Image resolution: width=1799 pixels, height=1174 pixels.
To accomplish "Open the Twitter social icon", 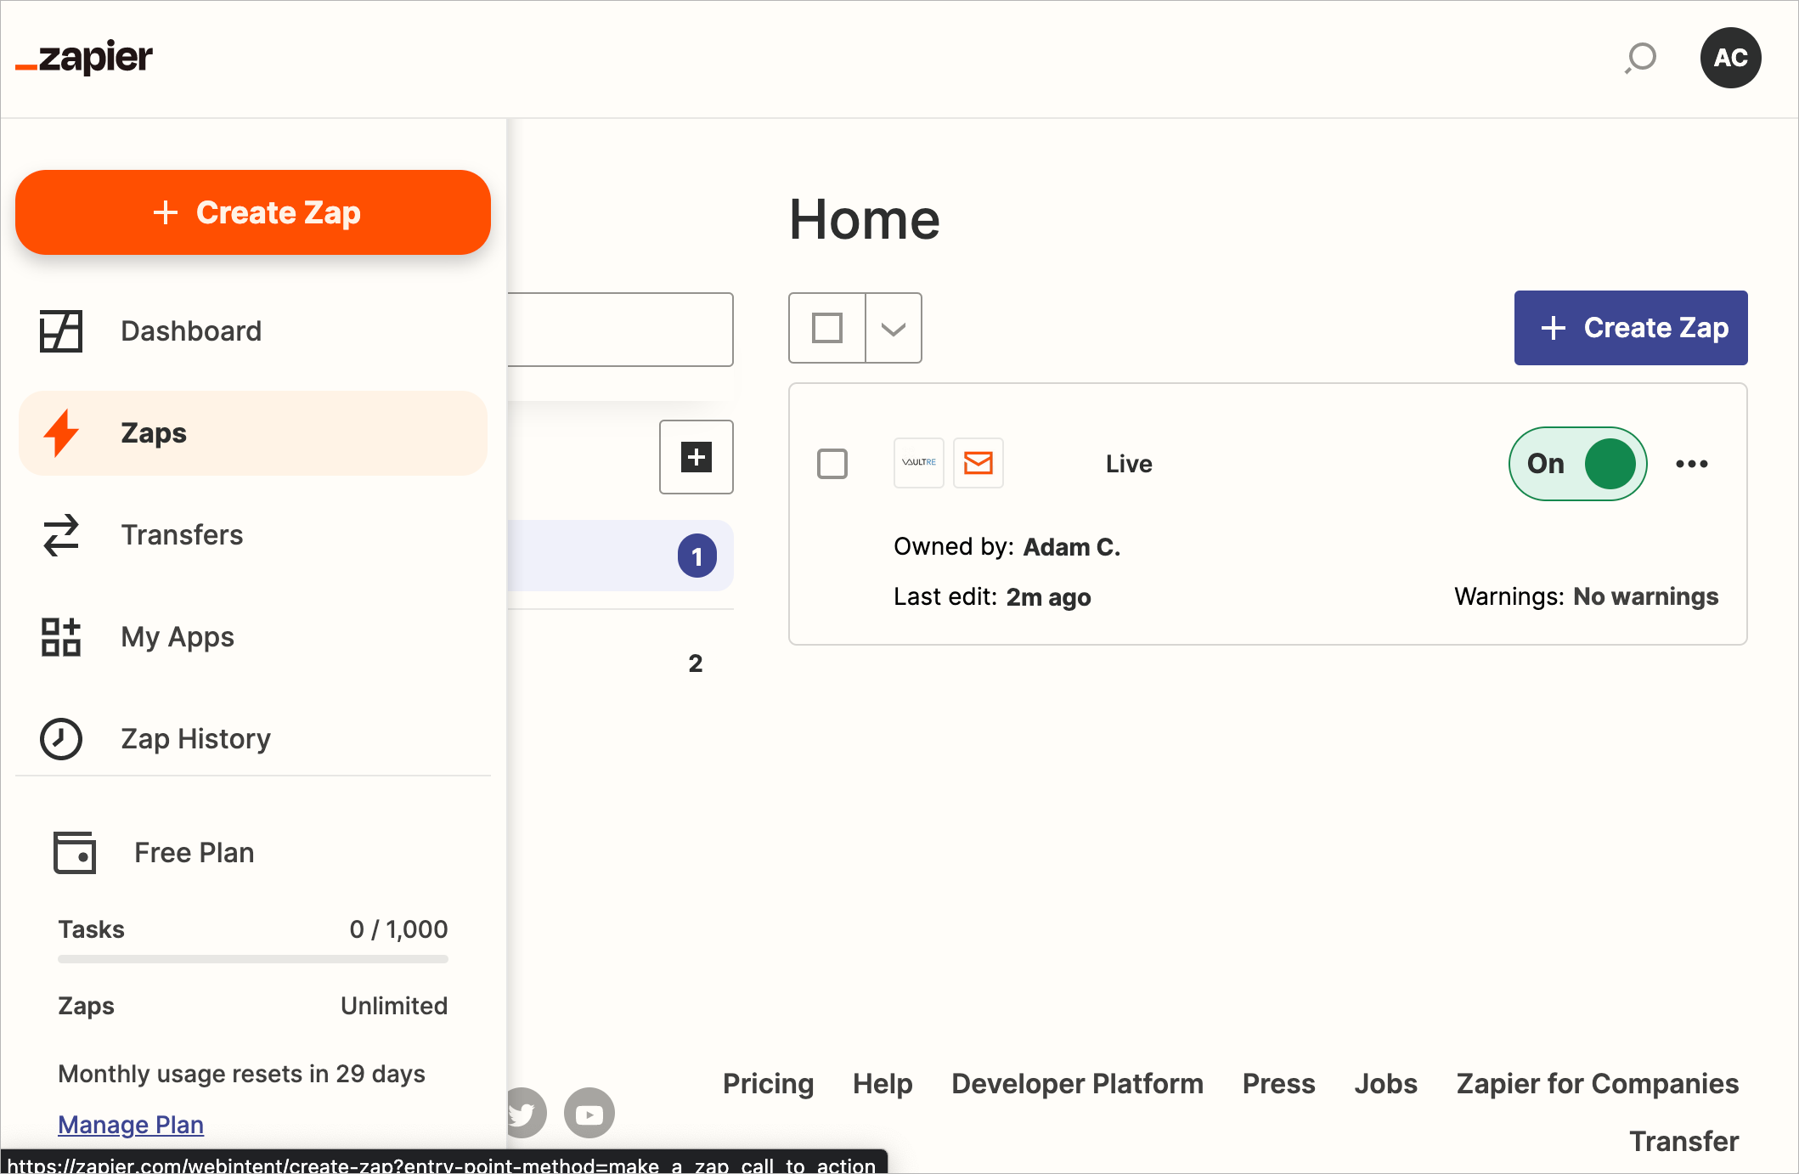I will (x=523, y=1113).
